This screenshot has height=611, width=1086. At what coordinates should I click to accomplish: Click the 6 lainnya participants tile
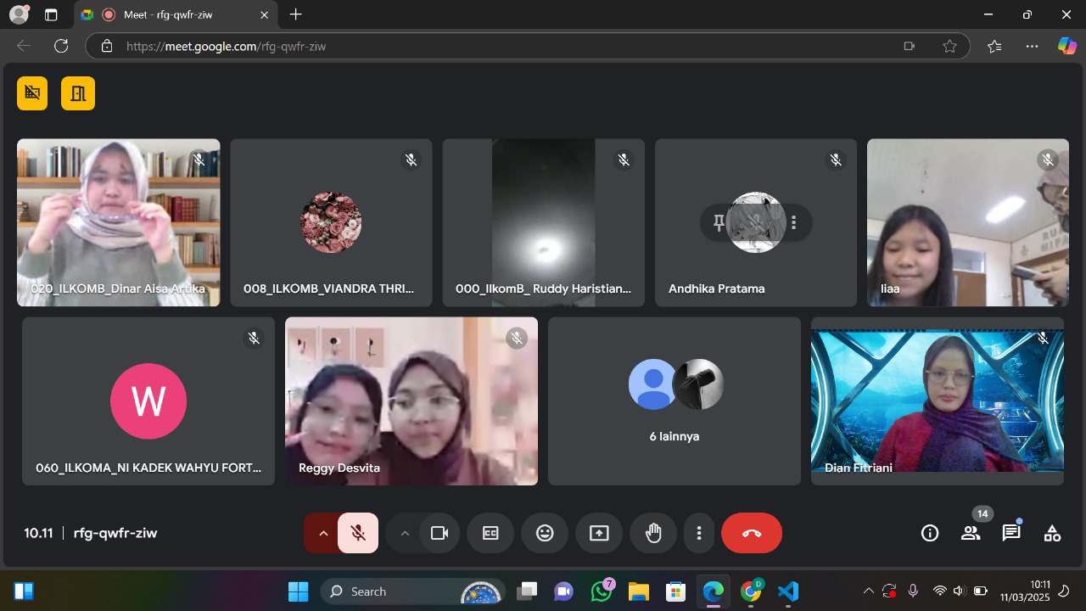[674, 401]
